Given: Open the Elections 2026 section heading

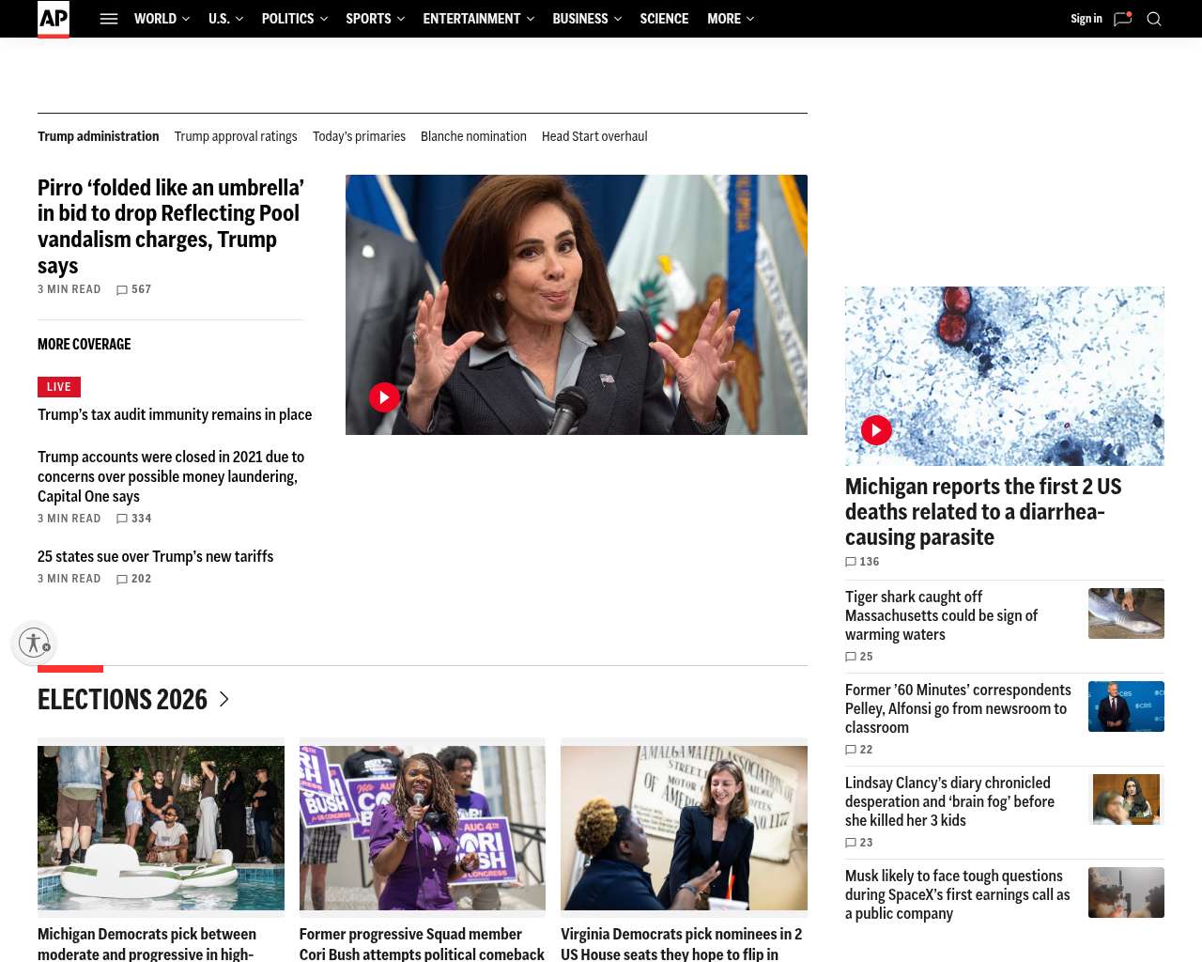Looking at the screenshot, I should click(x=122, y=699).
